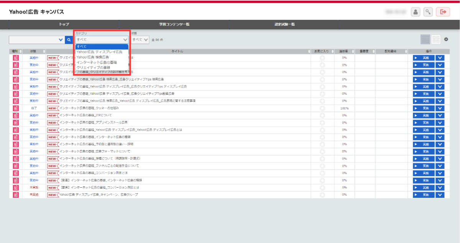Toggle favorite star for 広告表現に関する注意事項 row
The image size is (460, 243).
pos(322,101)
